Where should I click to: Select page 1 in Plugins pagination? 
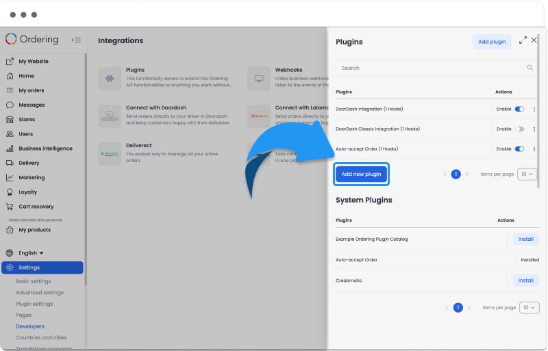pos(456,174)
